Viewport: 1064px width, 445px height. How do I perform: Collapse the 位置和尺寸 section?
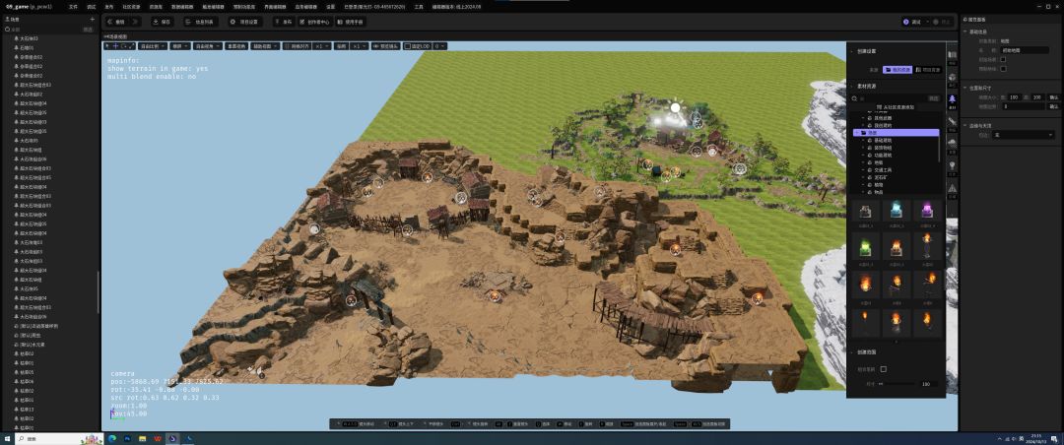click(x=964, y=88)
